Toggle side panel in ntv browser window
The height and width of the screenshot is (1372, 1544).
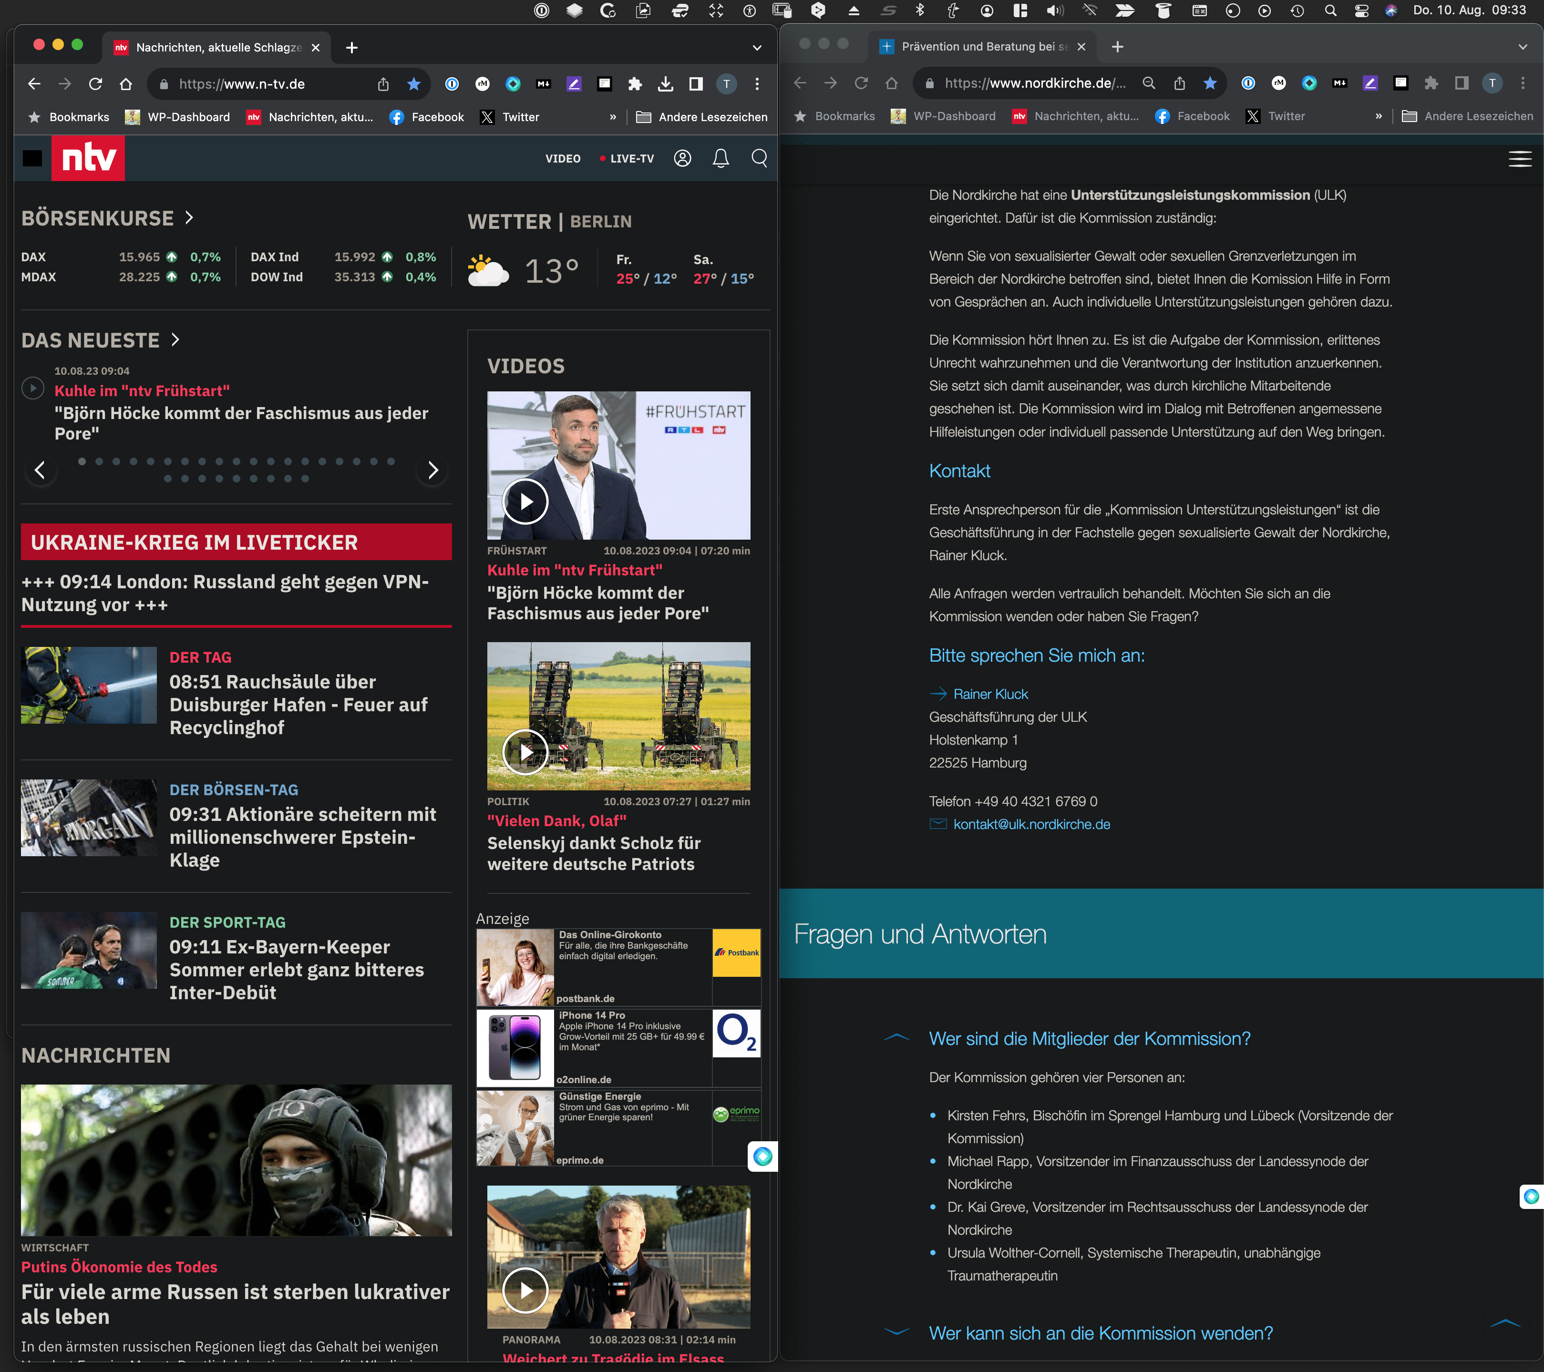[x=696, y=84]
